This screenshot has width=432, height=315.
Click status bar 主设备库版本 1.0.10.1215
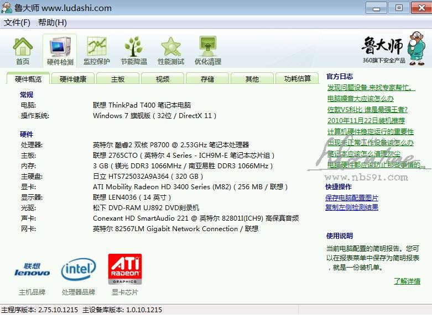point(122,310)
